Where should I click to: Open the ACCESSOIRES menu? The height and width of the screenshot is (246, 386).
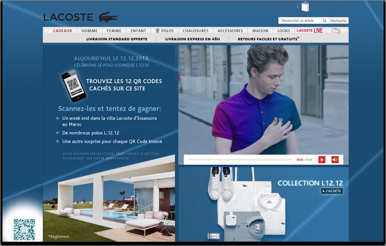pos(230,31)
